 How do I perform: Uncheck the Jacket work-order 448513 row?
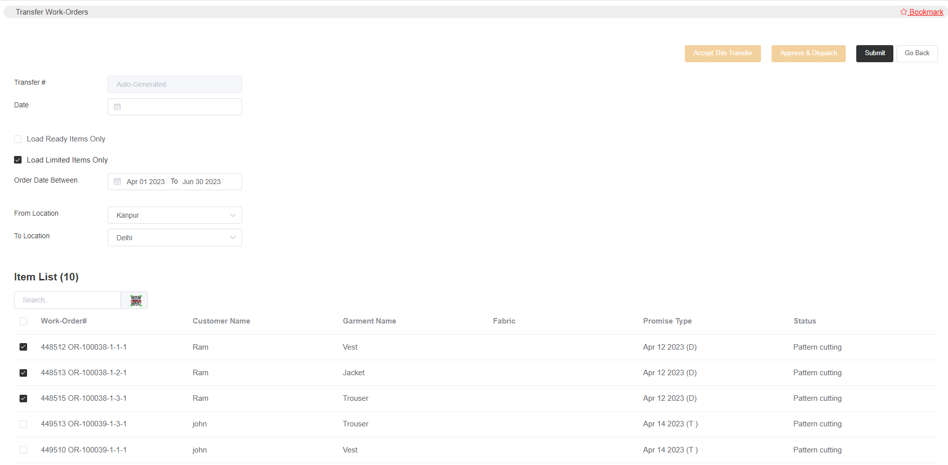point(23,373)
